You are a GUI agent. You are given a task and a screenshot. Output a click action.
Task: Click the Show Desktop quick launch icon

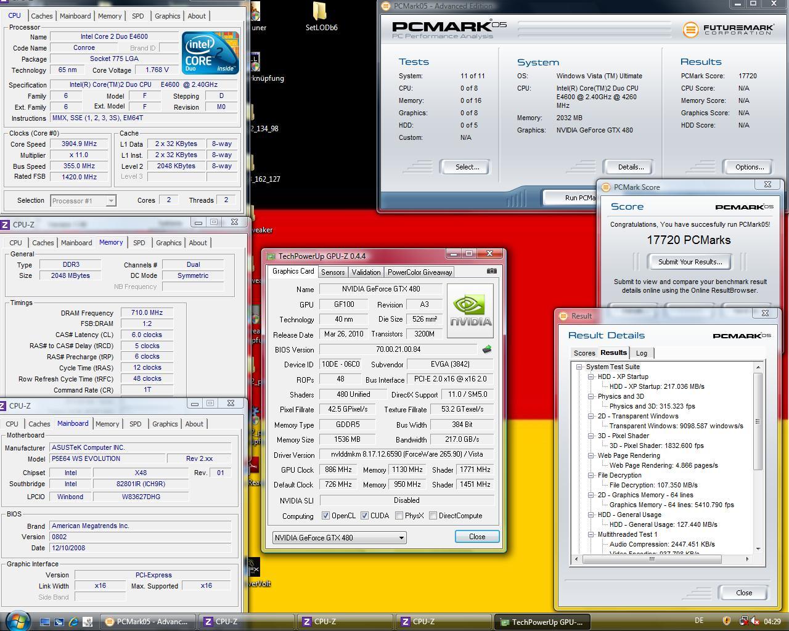pos(45,622)
